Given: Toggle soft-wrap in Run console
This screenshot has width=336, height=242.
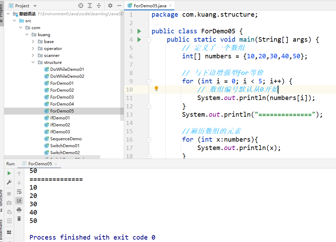Looking at the screenshot, I should click(x=19, y=192).
